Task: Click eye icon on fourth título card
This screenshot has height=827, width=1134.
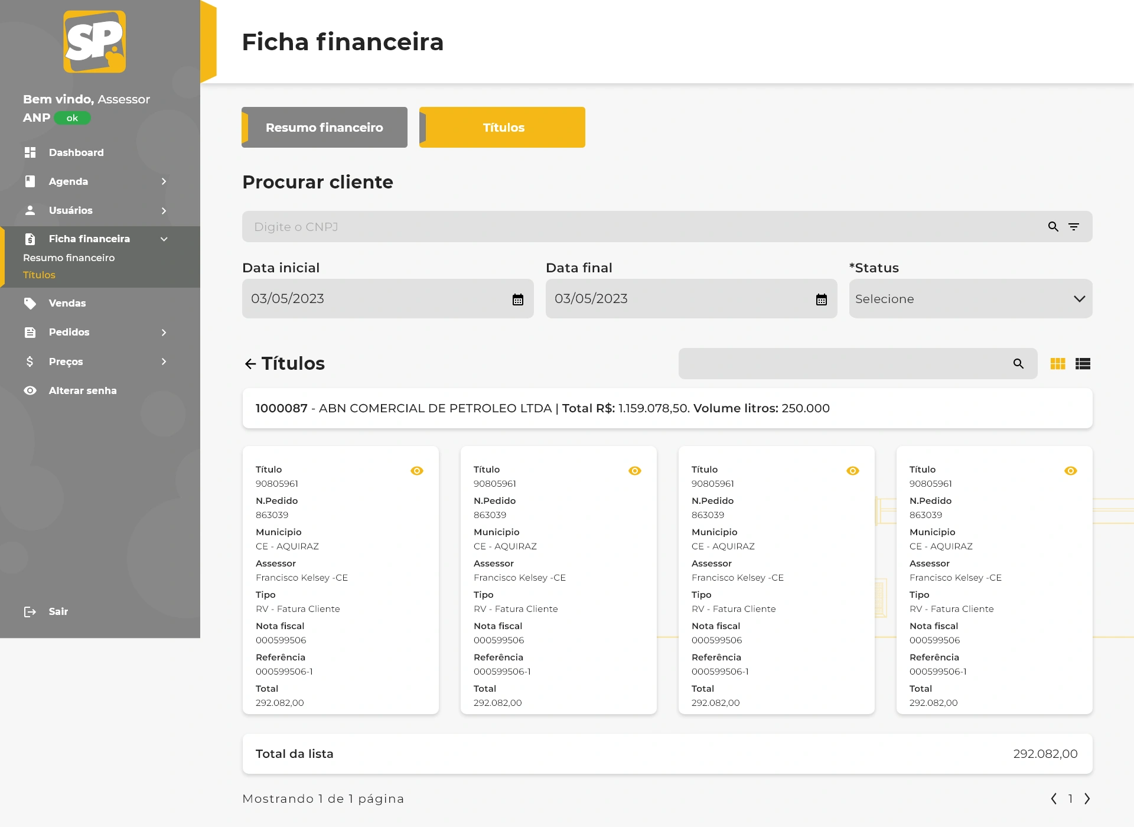Action: coord(1071,471)
